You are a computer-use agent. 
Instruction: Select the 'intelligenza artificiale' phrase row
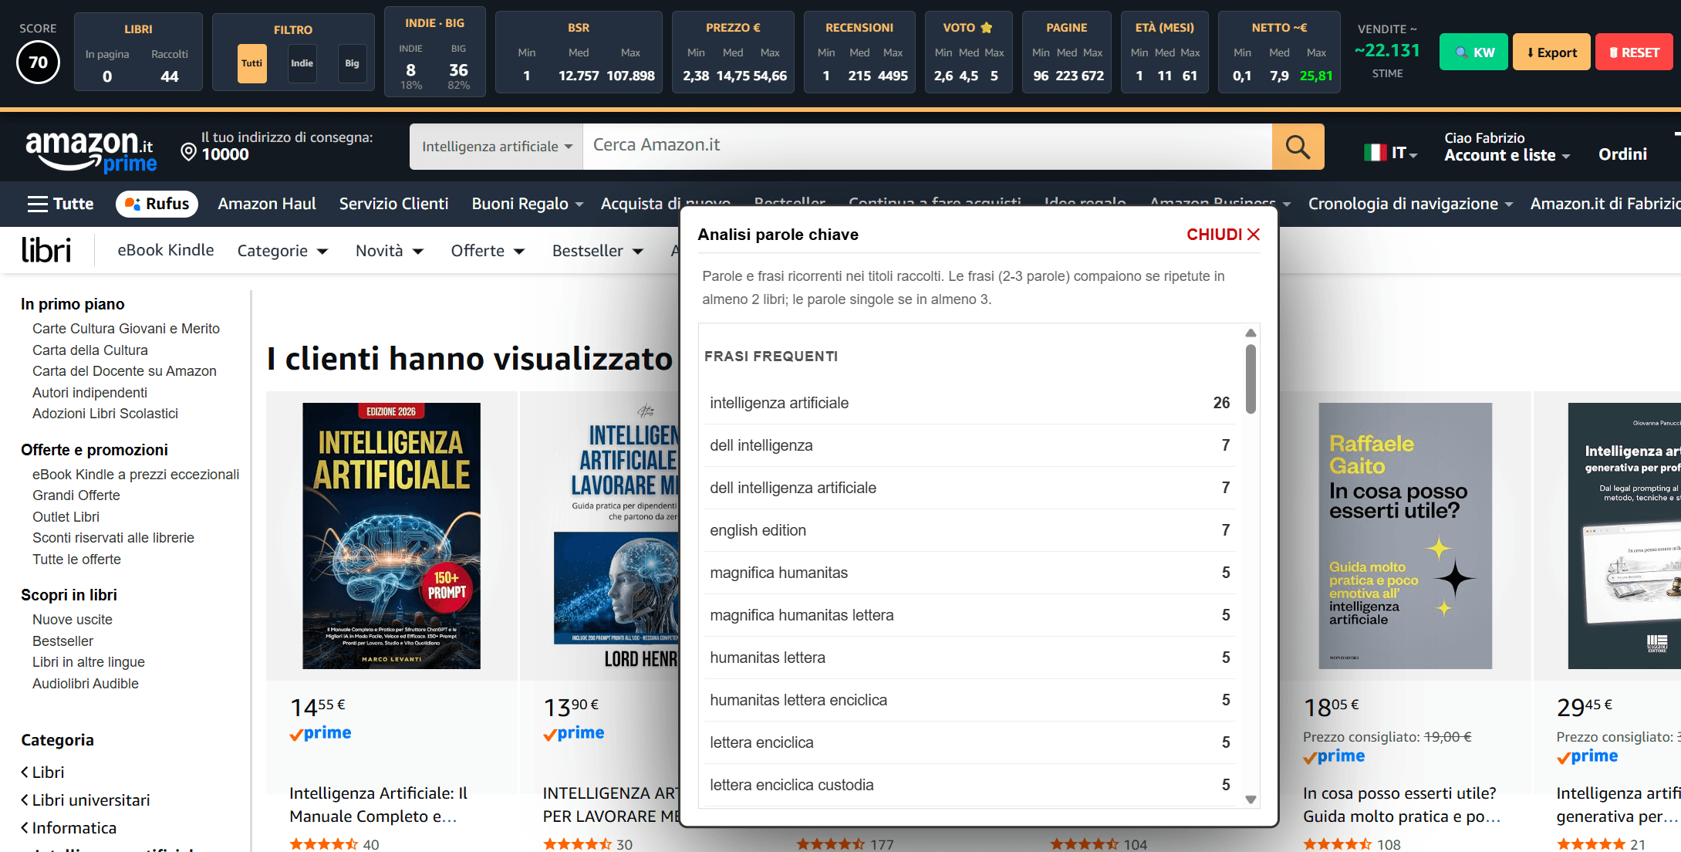click(x=970, y=403)
